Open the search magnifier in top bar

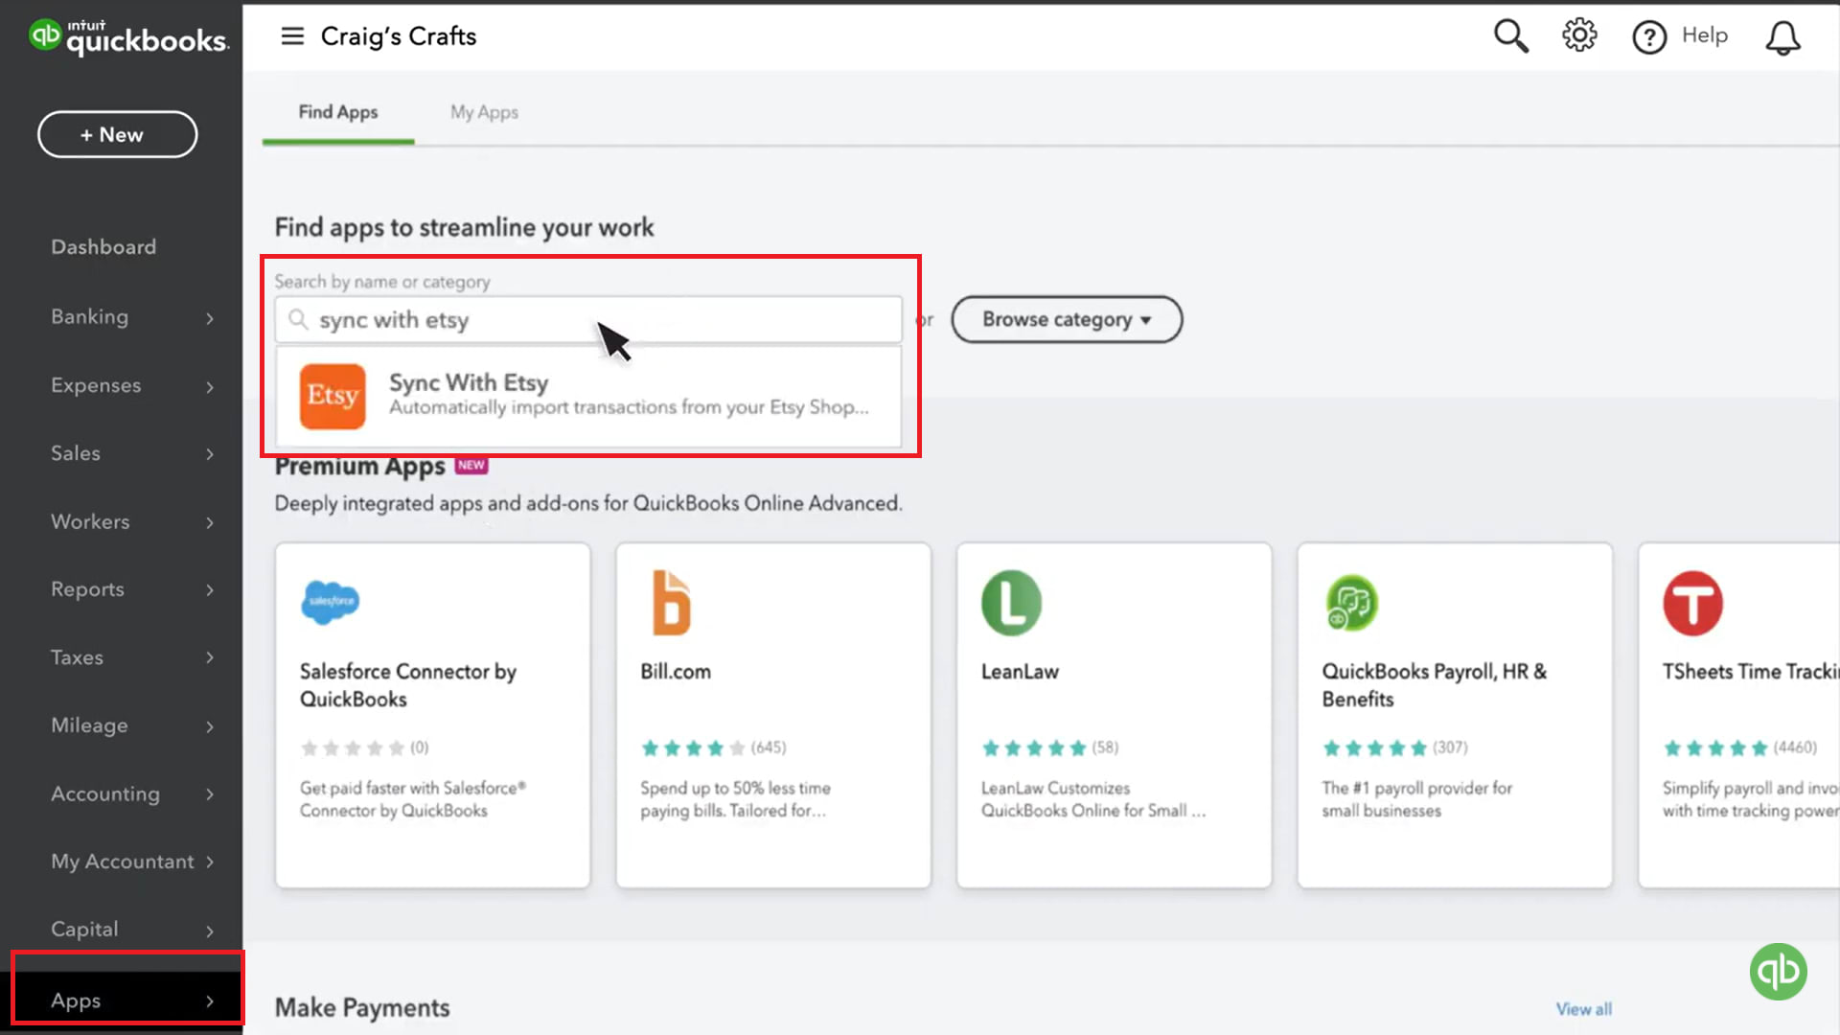pos(1510,36)
